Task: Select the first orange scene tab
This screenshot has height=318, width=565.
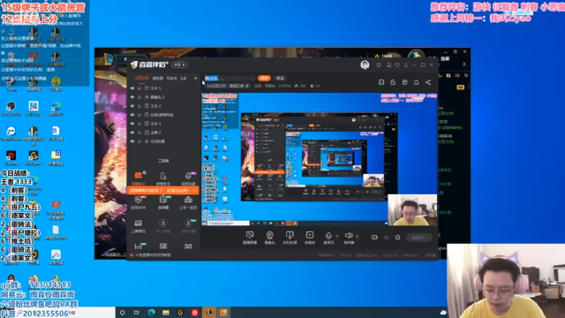Action: pyautogui.click(x=141, y=78)
